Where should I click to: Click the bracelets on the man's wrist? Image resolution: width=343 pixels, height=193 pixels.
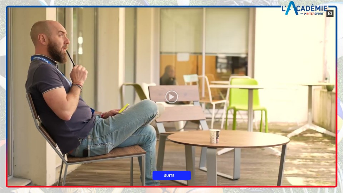pos(77,86)
